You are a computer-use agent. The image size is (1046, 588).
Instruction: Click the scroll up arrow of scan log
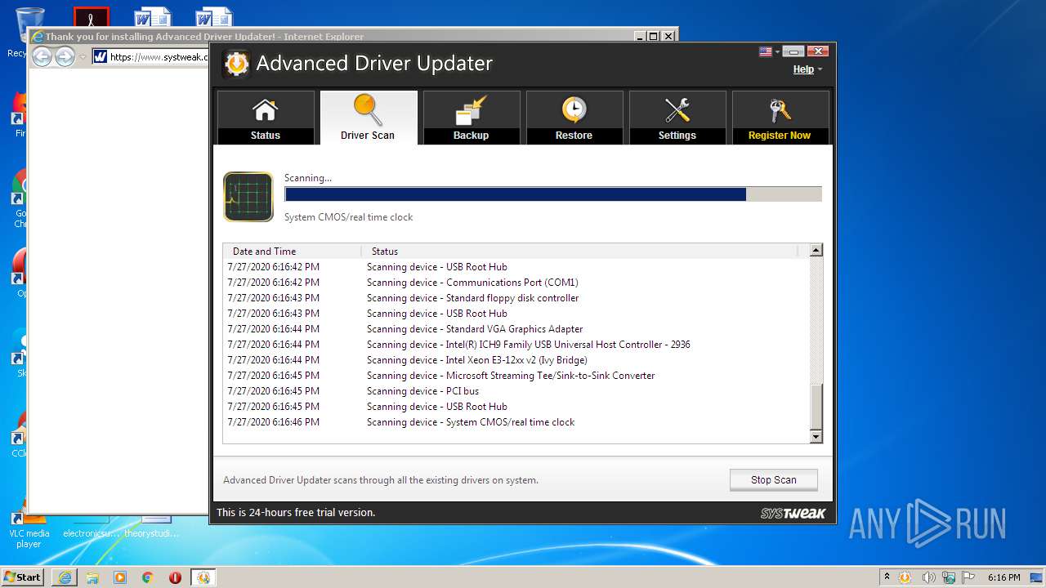[x=816, y=251]
